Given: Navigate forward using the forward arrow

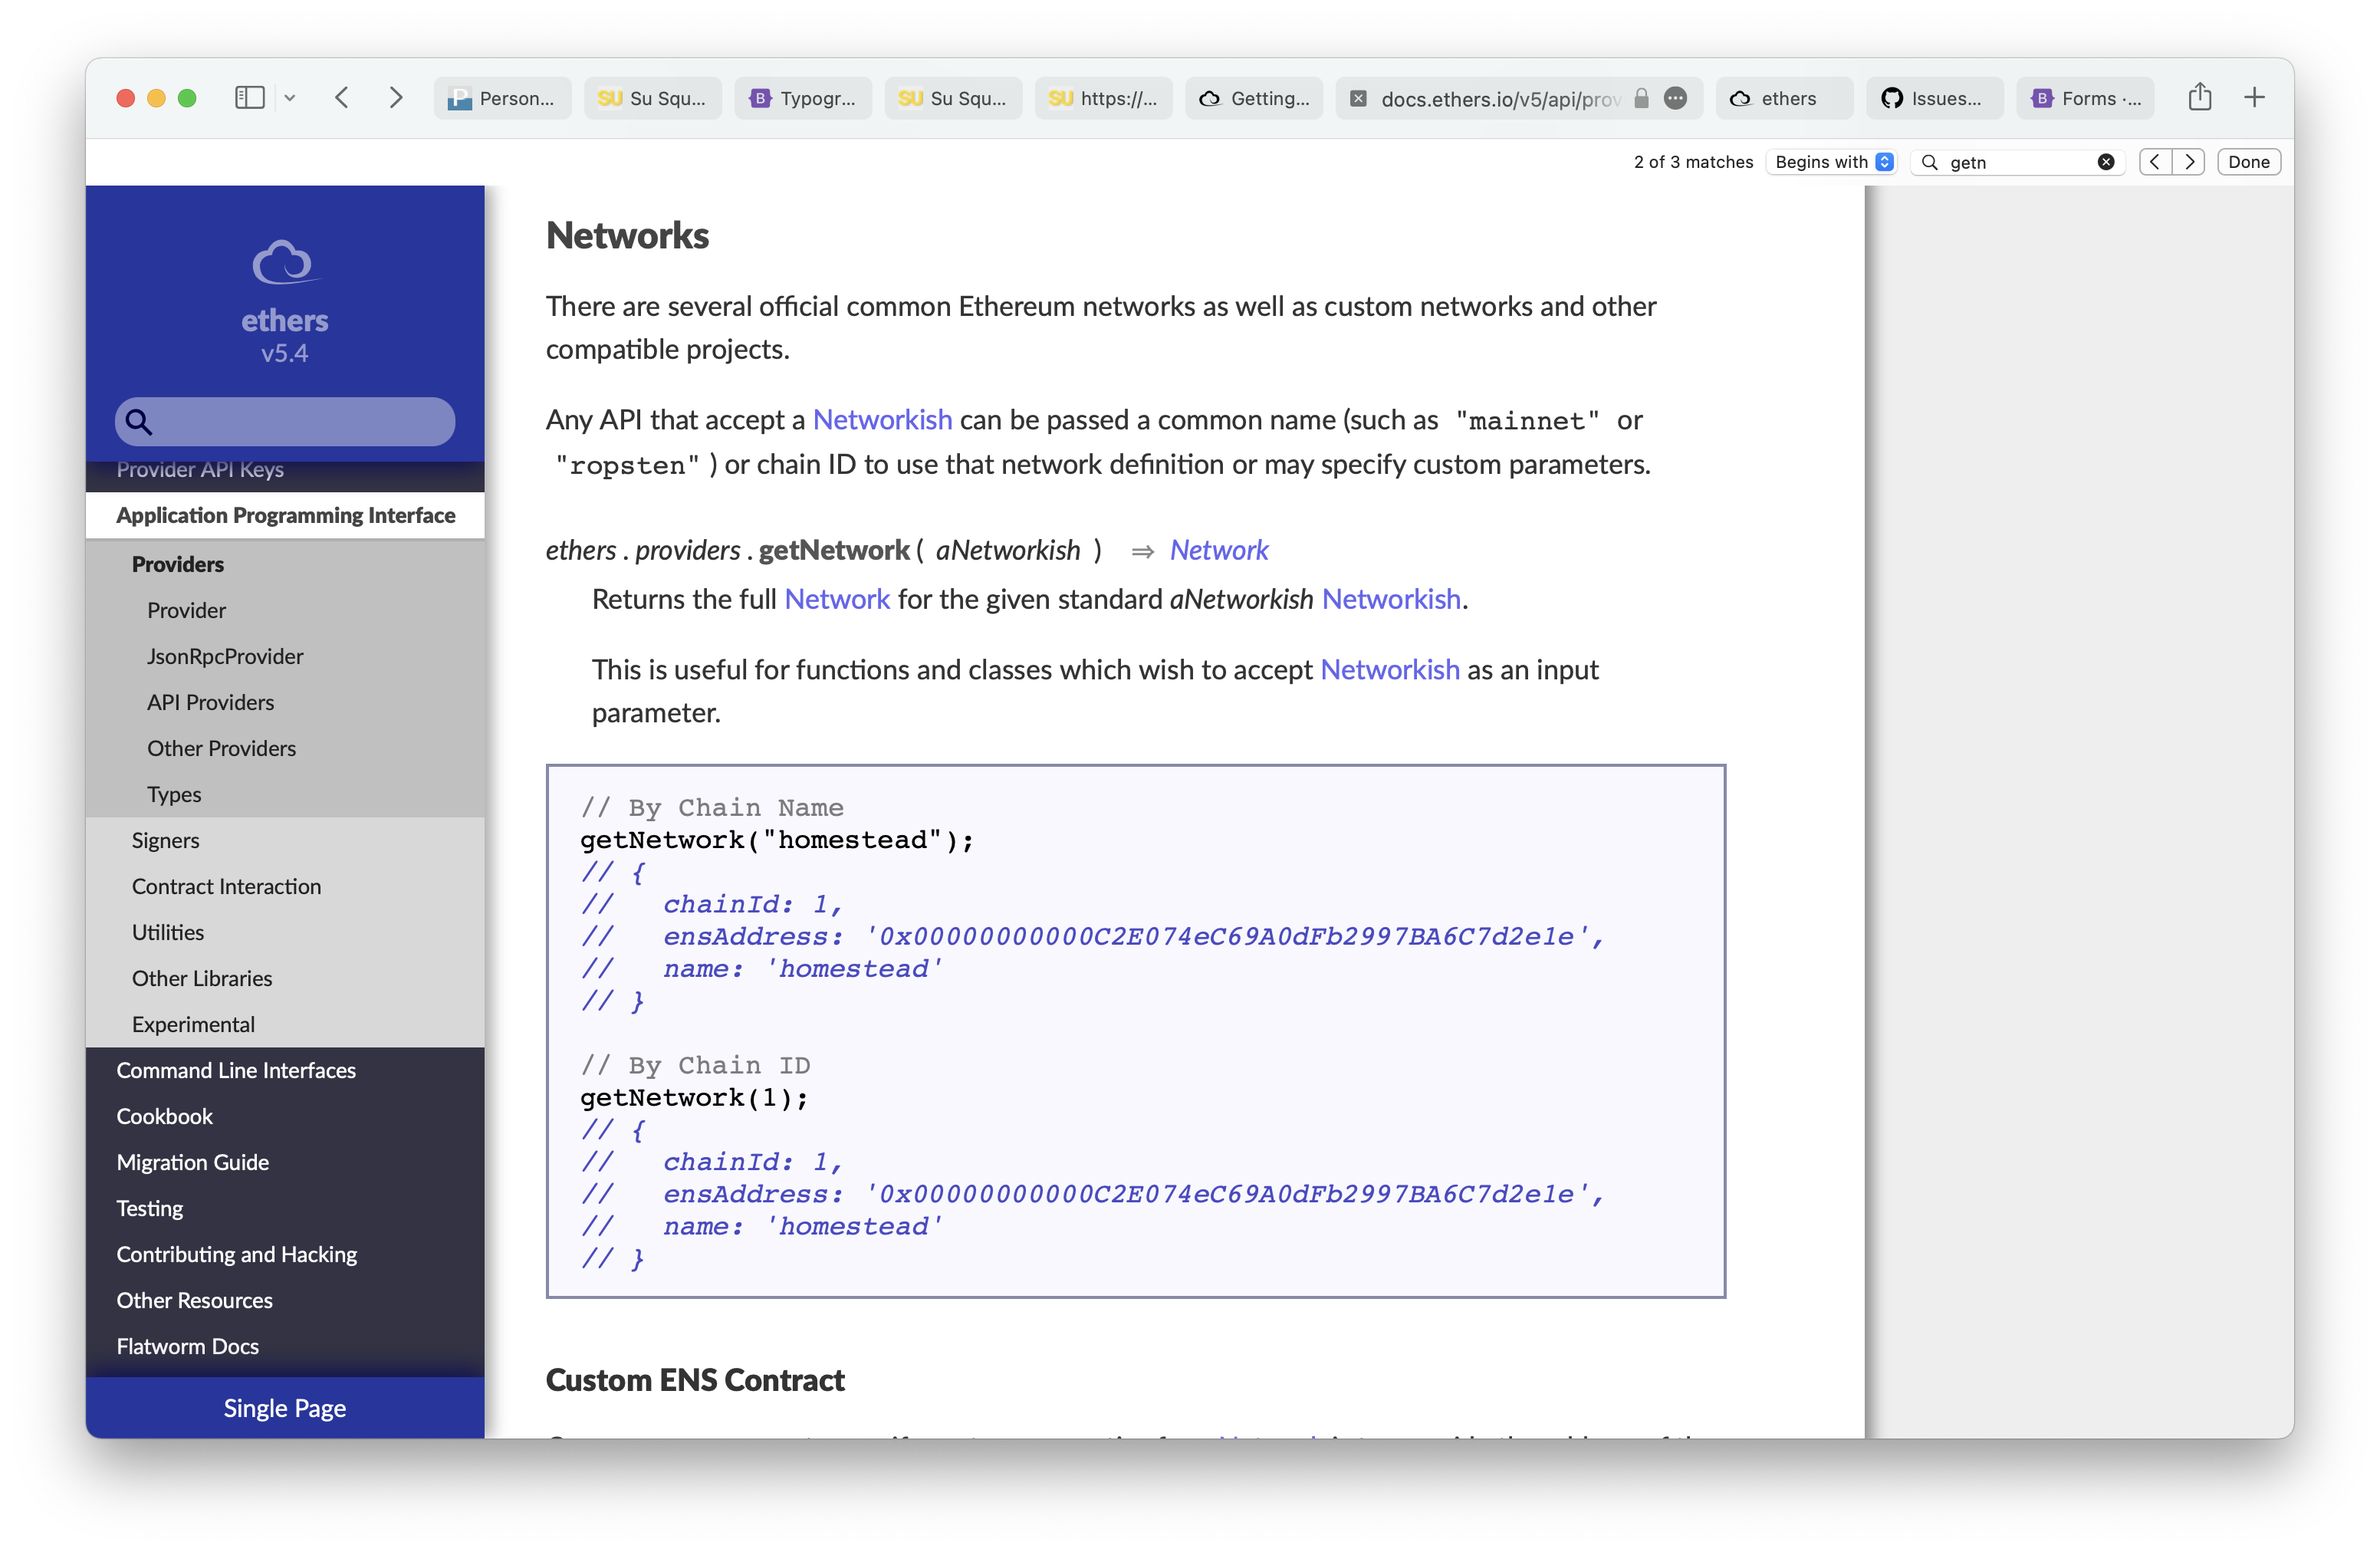Looking at the screenshot, I should pyautogui.click(x=396, y=97).
